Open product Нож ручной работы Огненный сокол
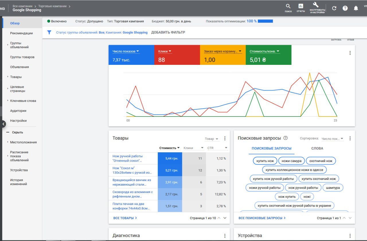Viewport: 367px width, 241px height. tap(128, 158)
